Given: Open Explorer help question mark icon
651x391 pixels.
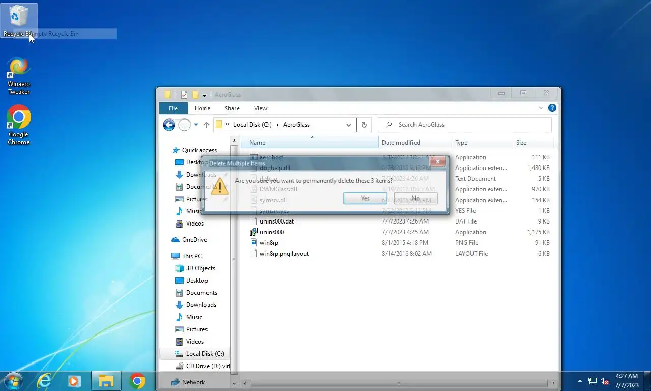Looking at the screenshot, I should tap(552, 108).
